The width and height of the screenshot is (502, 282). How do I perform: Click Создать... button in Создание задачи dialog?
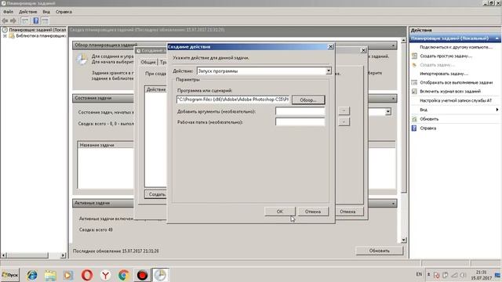[x=156, y=194]
